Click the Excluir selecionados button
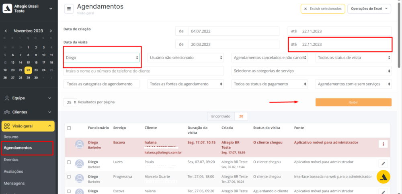The height and width of the screenshot is (194, 402). coord(323,9)
